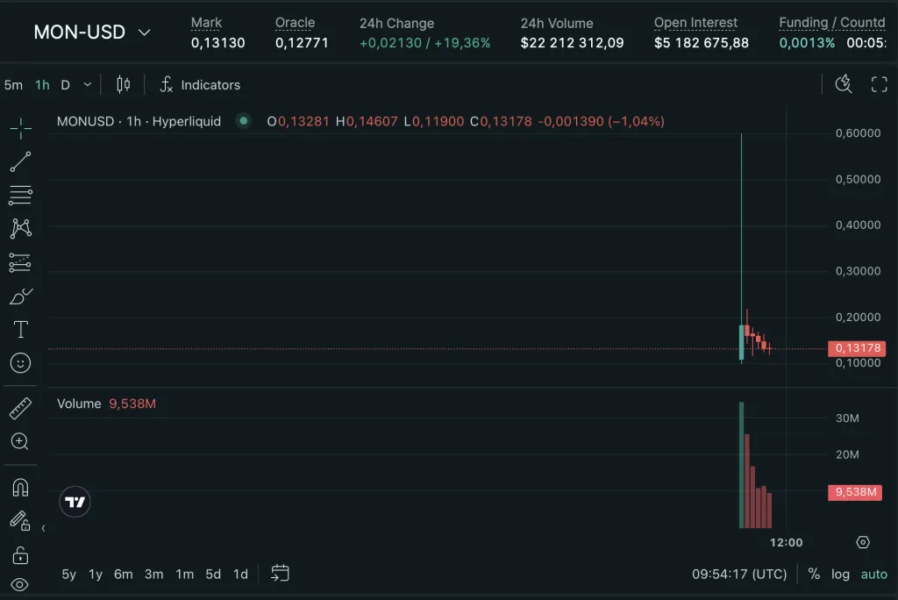
Task: Open the candlestick chart style menu
Action: (123, 85)
